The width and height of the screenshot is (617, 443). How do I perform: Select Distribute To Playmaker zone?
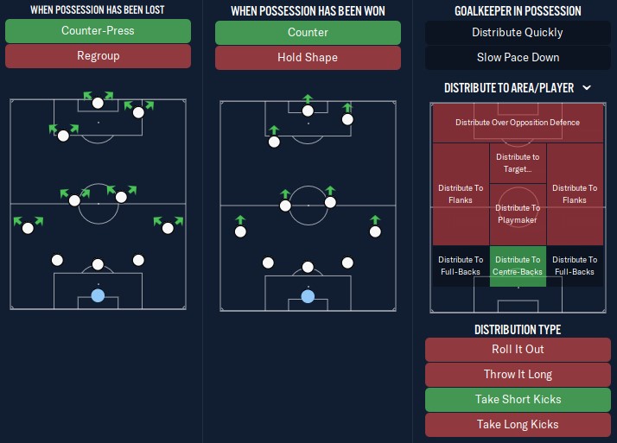coord(518,214)
